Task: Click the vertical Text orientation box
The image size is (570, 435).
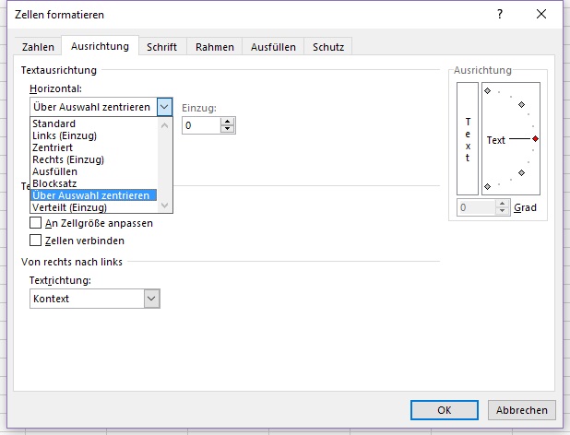Action: tap(468, 139)
